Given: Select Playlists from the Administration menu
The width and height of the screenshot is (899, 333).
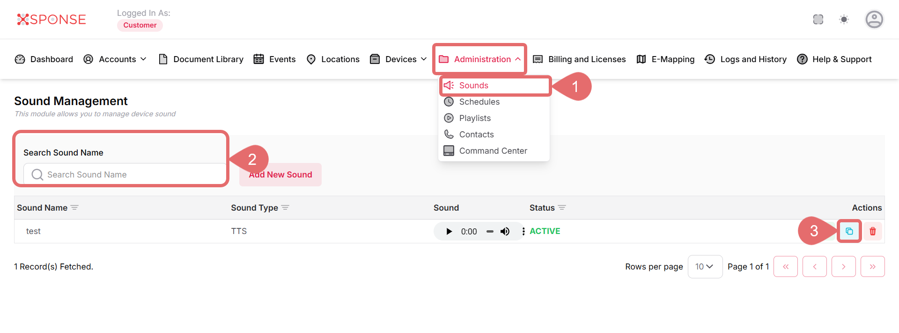Looking at the screenshot, I should click(475, 118).
